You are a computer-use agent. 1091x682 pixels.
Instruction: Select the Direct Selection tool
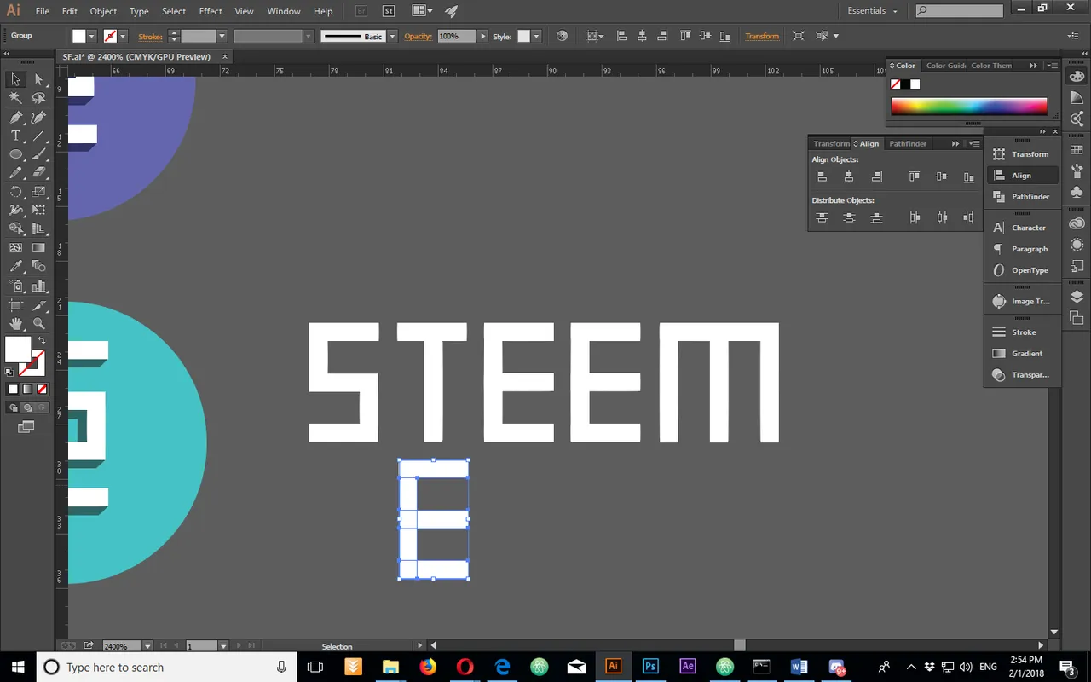[x=38, y=79]
